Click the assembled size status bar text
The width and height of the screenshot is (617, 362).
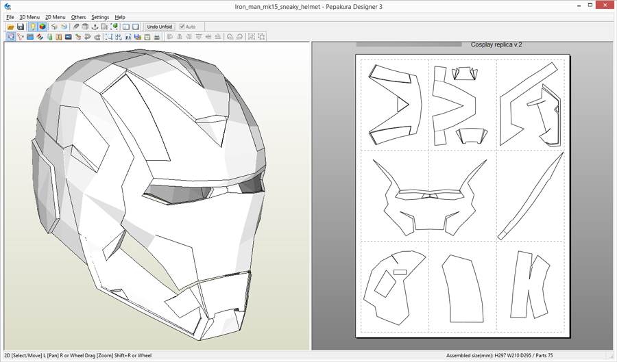pyautogui.click(x=499, y=355)
